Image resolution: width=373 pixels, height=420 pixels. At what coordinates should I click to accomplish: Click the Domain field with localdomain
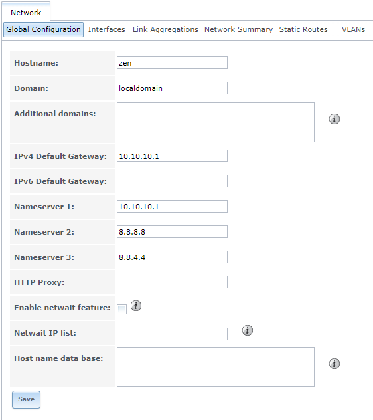coord(172,88)
